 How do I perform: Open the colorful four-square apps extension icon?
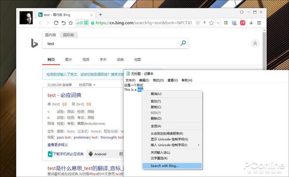(x=225, y=23)
